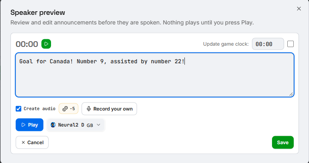Screen dimensions: 309x163
Task: Click the small x icon in Cancel
Action: click(x=23, y=143)
